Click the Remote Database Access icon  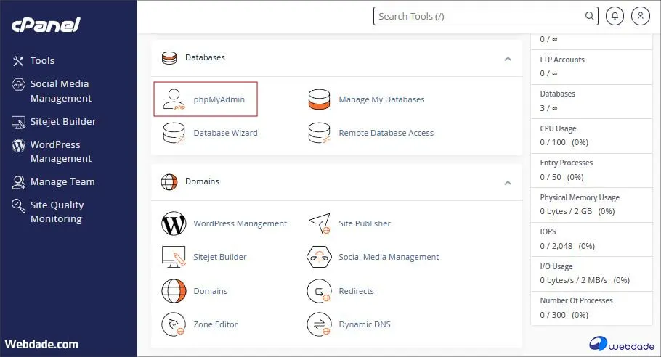[320, 133]
